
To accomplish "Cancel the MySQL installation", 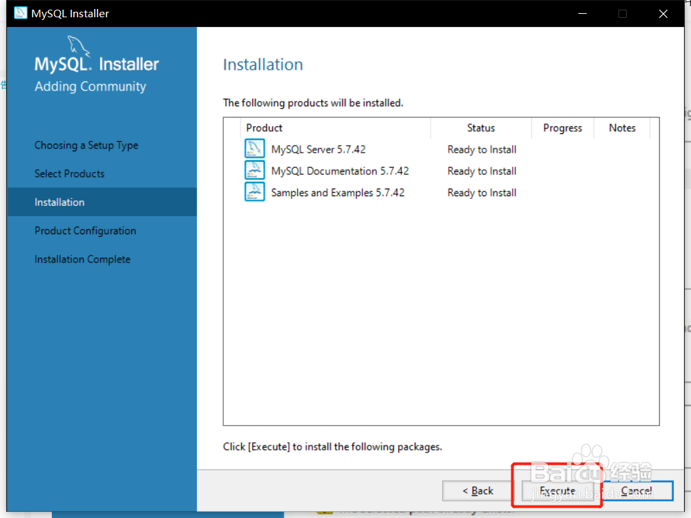I will click(x=636, y=490).
